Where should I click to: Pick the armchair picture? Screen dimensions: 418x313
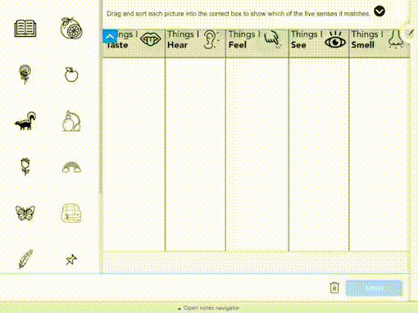71,213
